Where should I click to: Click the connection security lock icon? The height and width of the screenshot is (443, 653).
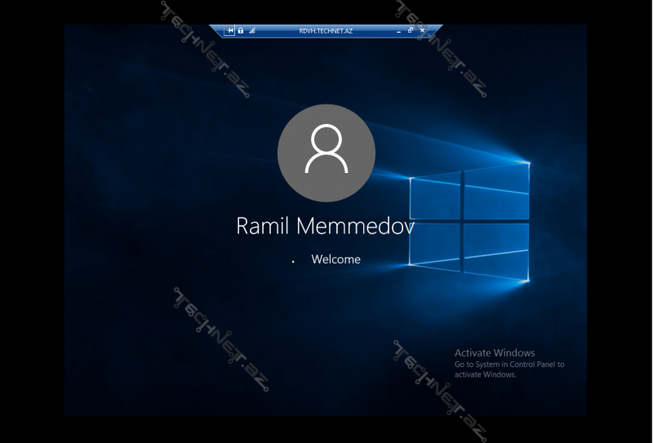tap(241, 30)
